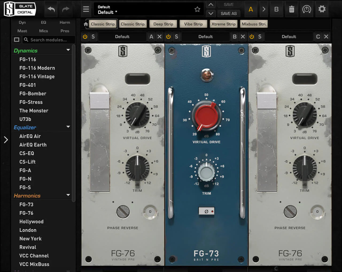342x272 pixels.
Task: Filter modules by EQ
Action: pyautogui.click(x=44, y=22)
